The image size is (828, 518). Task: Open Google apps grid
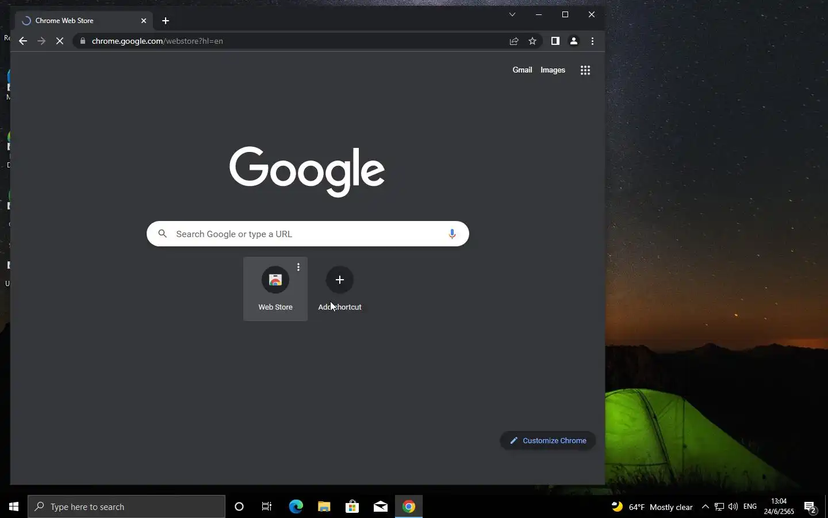[x=585, y=70]
